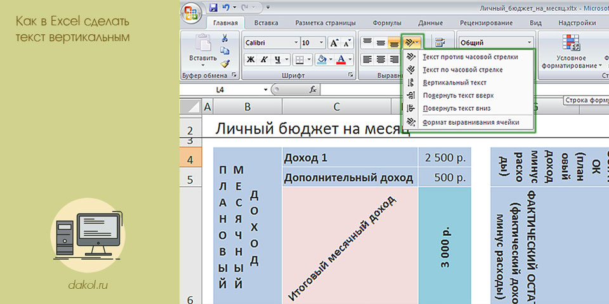The width and height of the screenshot is (609, 304).
Task: Toggle italic К formatting
Action: [x=264, y=60]
